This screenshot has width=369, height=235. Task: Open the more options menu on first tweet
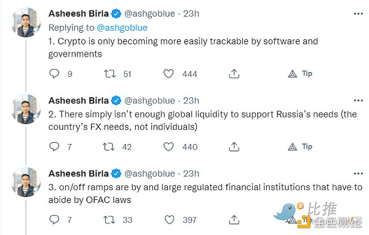click(x=358, y=14)
